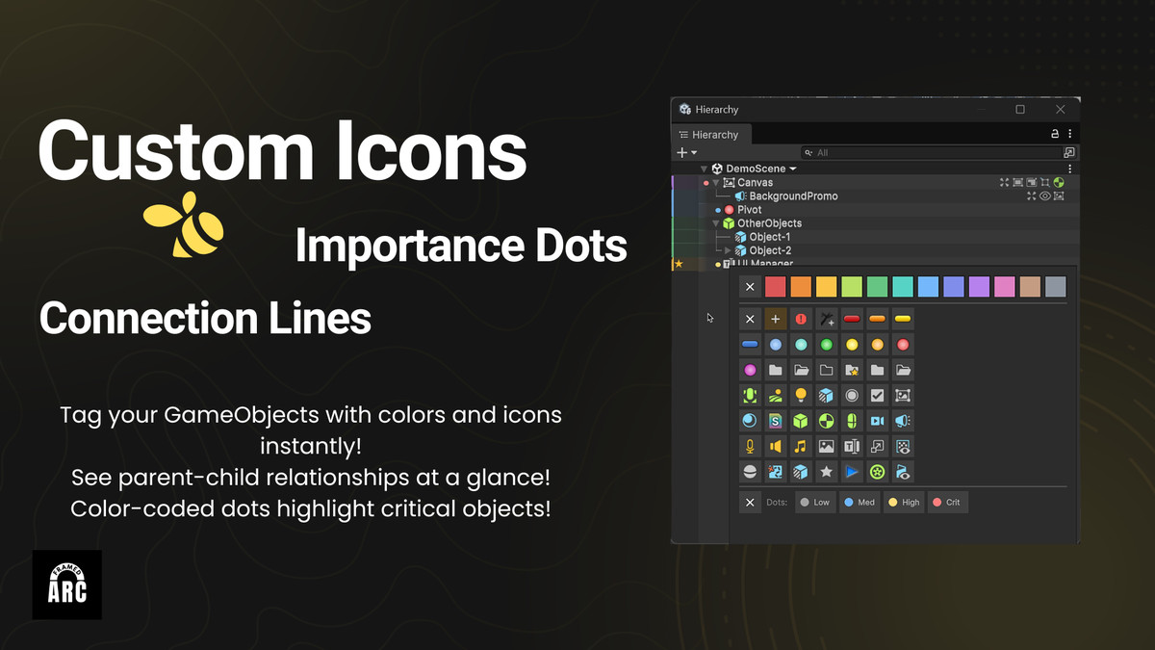Screen dimensions: 1155x650
Task: Select the yellow light bulb icon
Action: point(802,395)
